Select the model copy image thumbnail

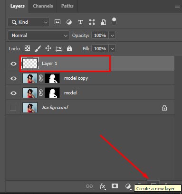[x=30, y=78]
